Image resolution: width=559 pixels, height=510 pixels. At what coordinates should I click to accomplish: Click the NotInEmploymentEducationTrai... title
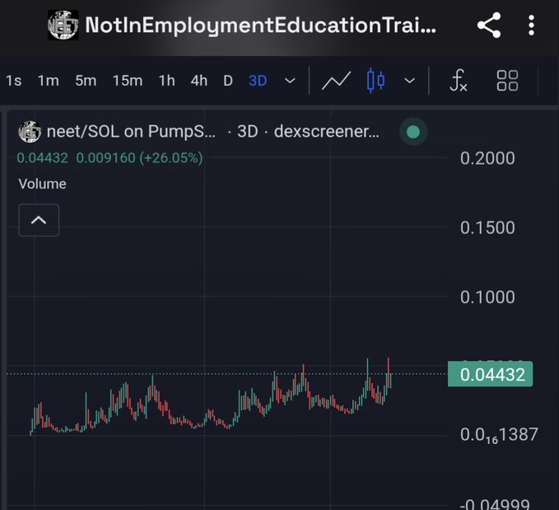[x=261, y=26]
